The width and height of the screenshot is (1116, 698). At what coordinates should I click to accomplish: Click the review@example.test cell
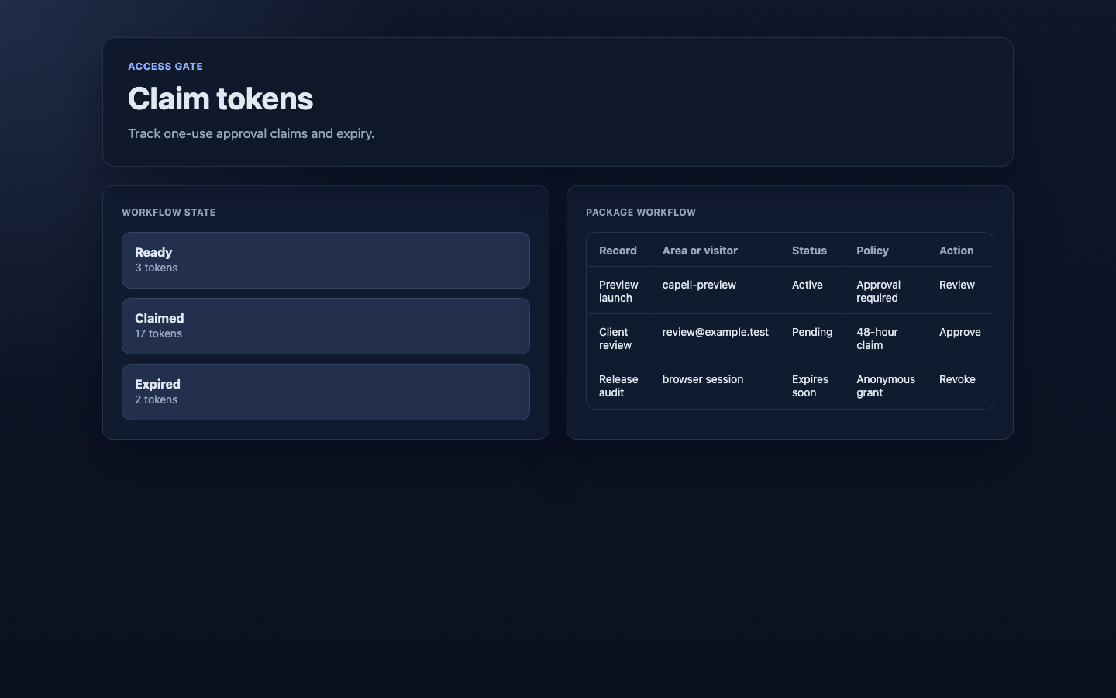tap(716, 338)
